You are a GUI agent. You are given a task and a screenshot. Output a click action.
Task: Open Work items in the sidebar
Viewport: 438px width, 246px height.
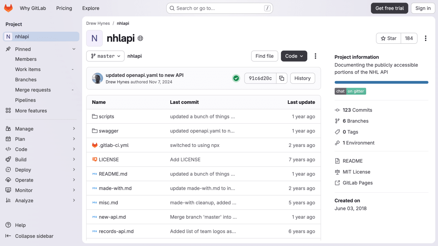[28, 69]
